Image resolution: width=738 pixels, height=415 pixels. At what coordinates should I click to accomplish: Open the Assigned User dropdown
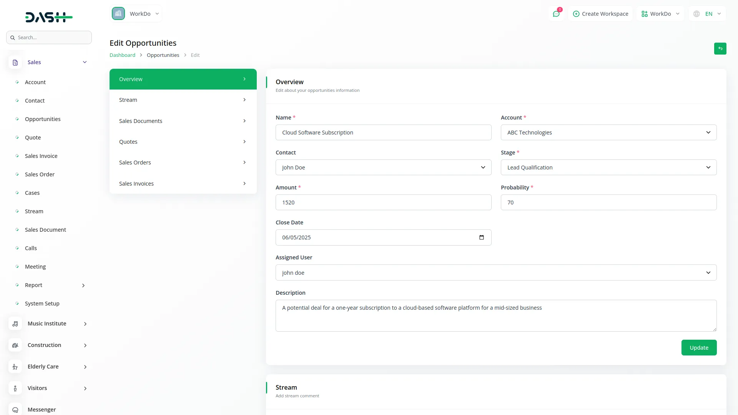tap(496, 273)
